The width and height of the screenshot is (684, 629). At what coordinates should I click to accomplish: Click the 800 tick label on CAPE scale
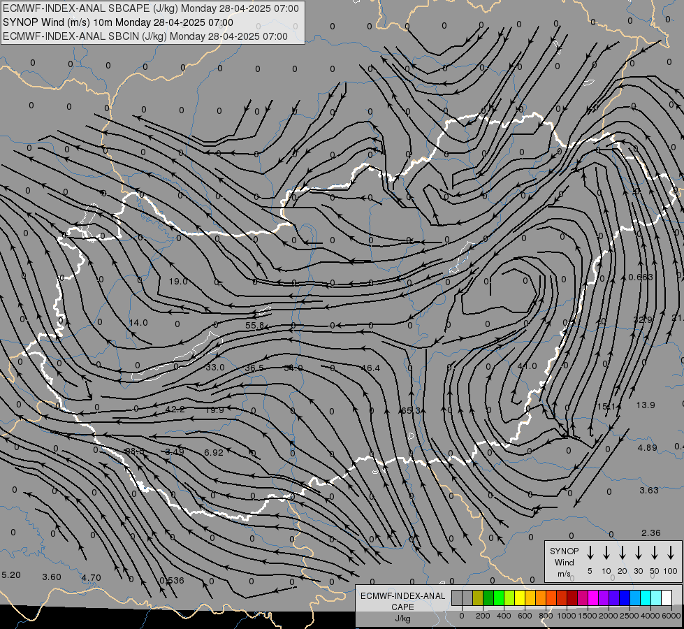pyautogui.click(x=546, y=616)
